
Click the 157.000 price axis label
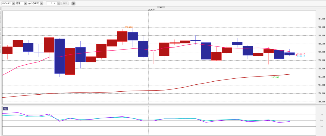click(x=322, y=85)
